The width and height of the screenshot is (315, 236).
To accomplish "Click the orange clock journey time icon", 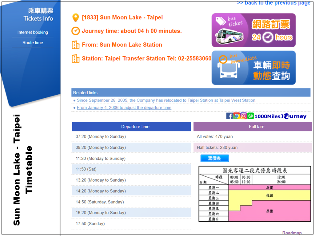I will pyautogui.click(x=76, y=31).
